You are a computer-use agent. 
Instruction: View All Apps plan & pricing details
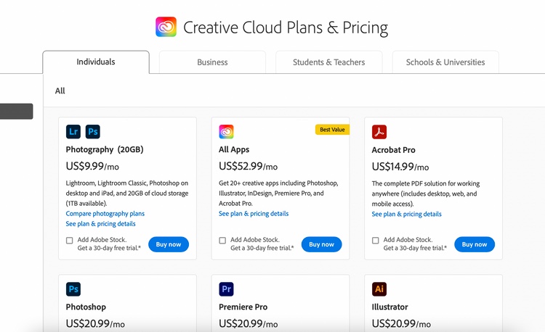coord(254,214)
